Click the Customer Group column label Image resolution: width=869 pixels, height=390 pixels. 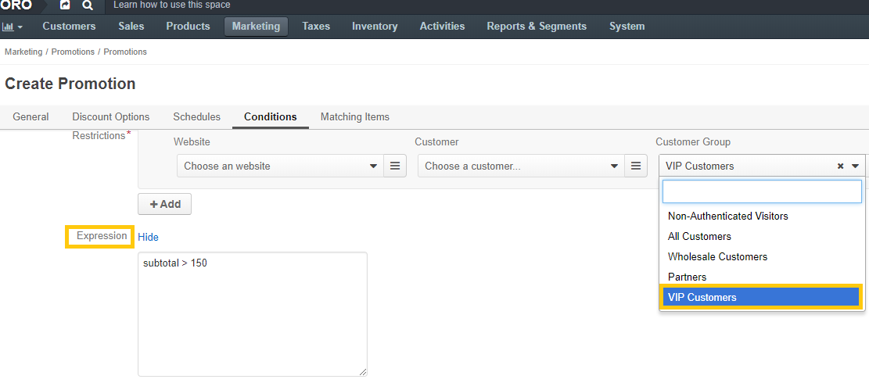click(693, 141)
